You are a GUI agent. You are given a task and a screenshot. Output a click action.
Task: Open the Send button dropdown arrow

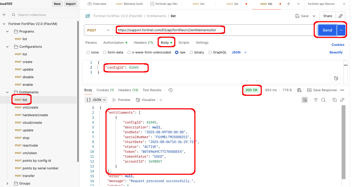(x=341, y=30)
